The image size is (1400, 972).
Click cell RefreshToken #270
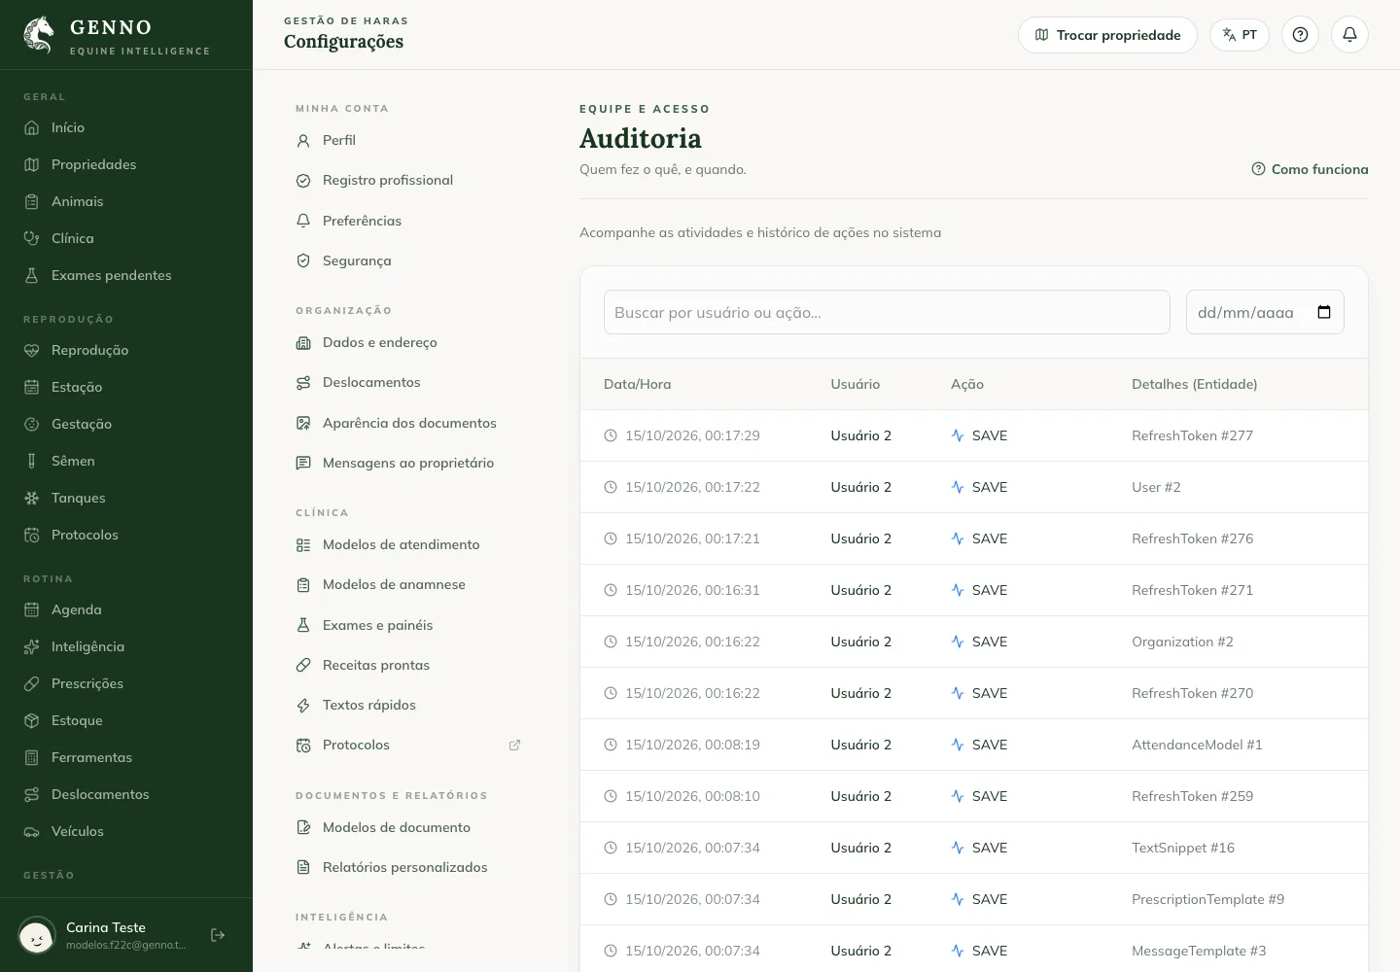pyautogui.click(x=1192, y=693)
